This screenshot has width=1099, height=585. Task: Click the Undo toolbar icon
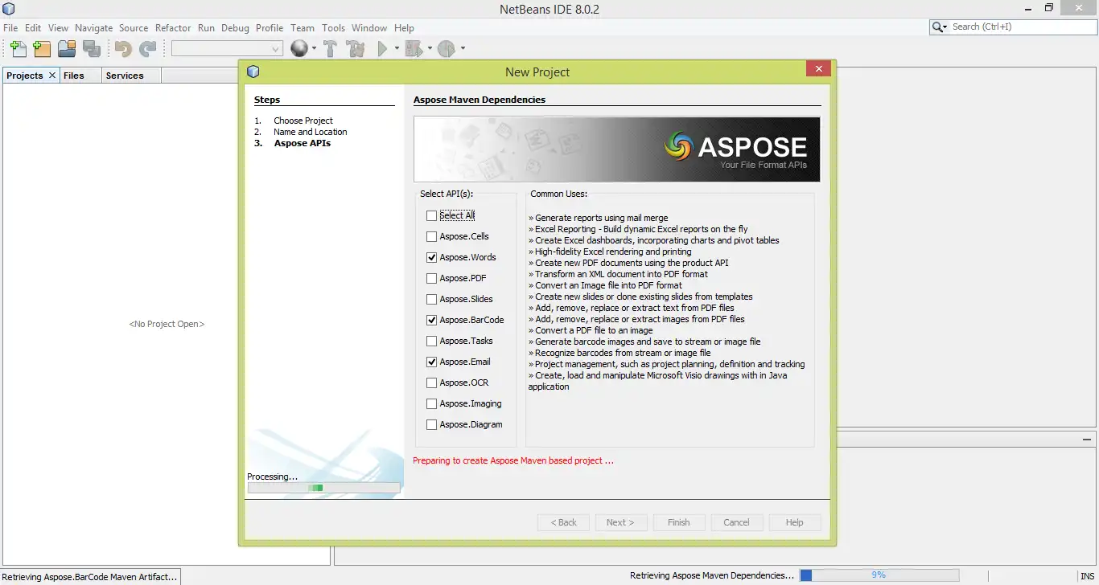tap(122, 49)
